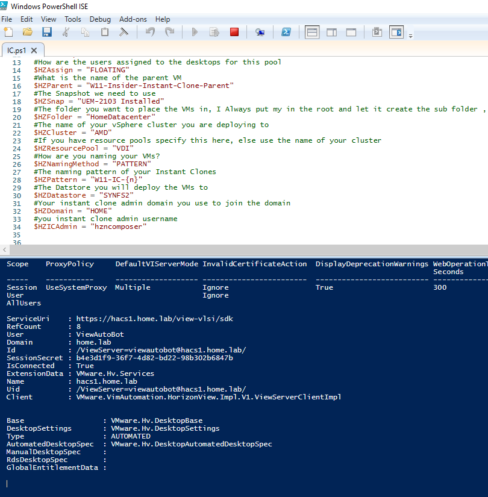Click the script pane left scroll arrow
The width and height of the screenshot is (488, 497).
[4, 250]
